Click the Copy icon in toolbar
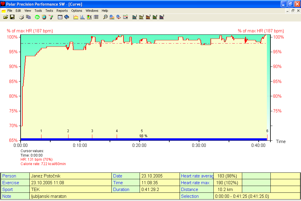Screen dimensions: 301x201 29,17
